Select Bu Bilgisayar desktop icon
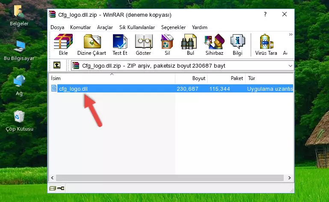The height and width of the screenshot is (202, 329). point(19,50)
